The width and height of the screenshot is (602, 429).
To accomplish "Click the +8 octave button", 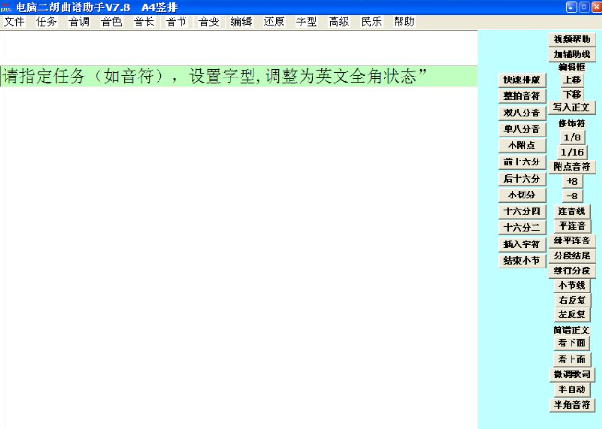I will tap(572, 181).
